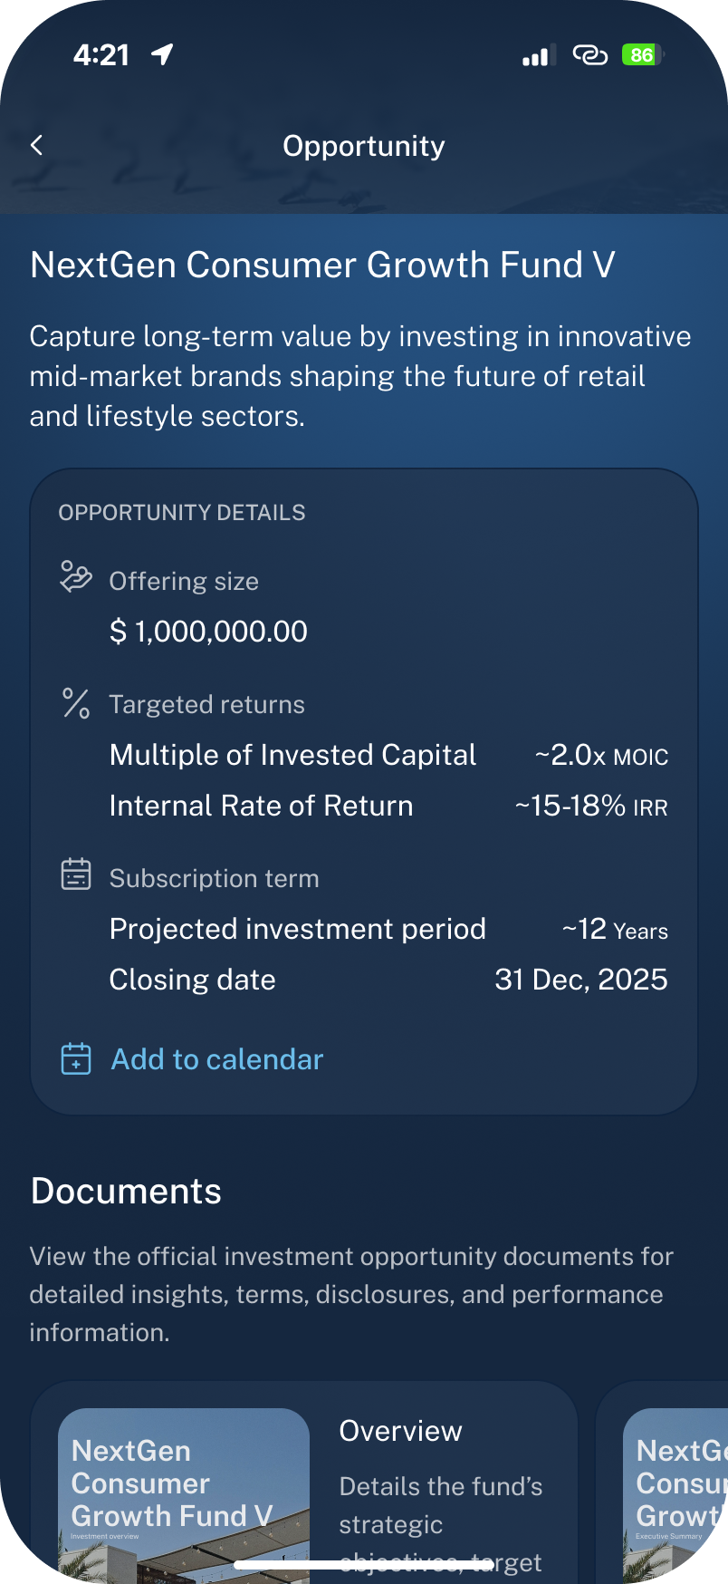This screenshot has width=728, height=1584.
Task: Click the Add to calendar plus icon
Action: point(76,1058)
